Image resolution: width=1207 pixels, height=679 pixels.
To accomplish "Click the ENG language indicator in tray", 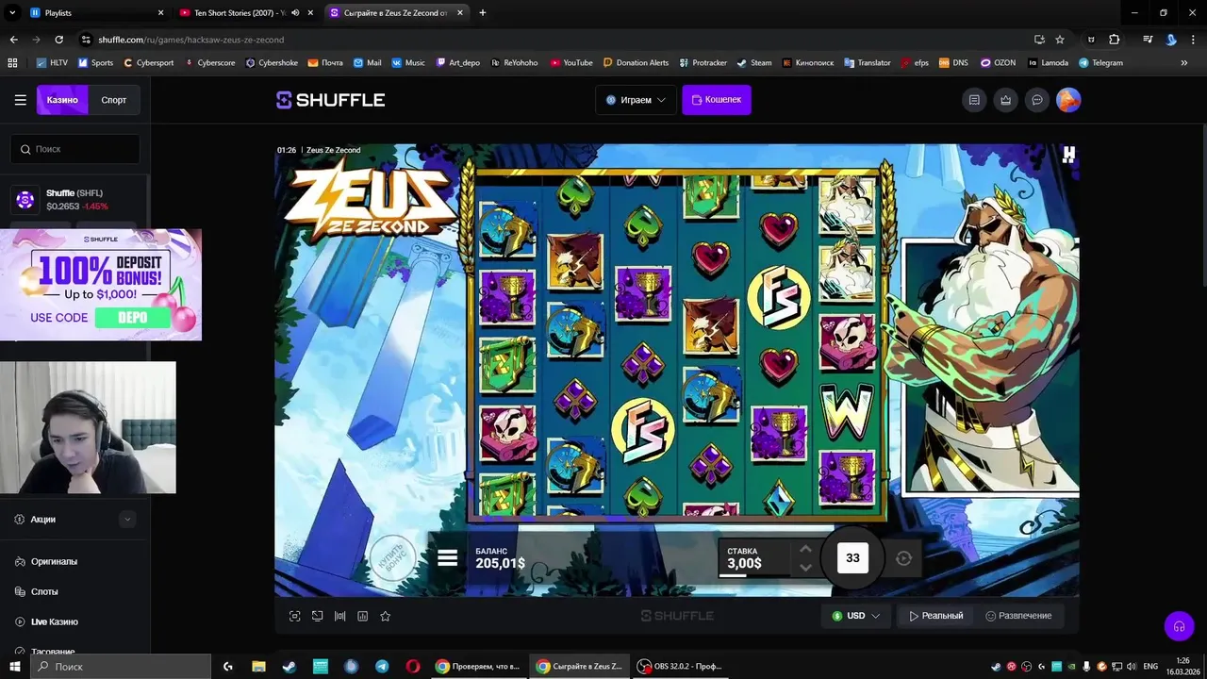I will (x=1150, y=667).
